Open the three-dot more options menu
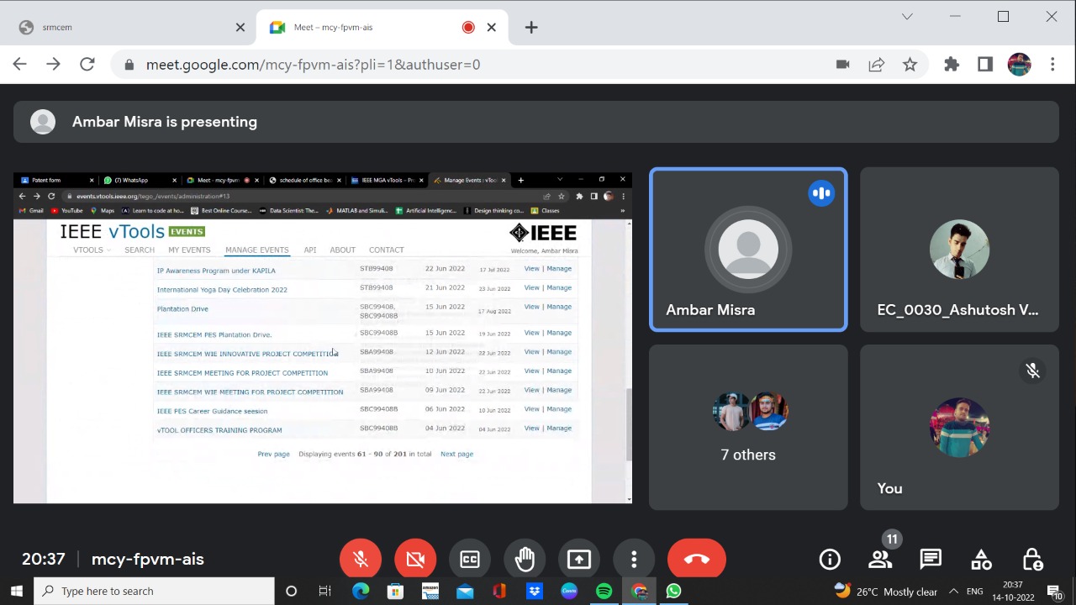Viewport: 1076px width, 605px height. [634, 560]
